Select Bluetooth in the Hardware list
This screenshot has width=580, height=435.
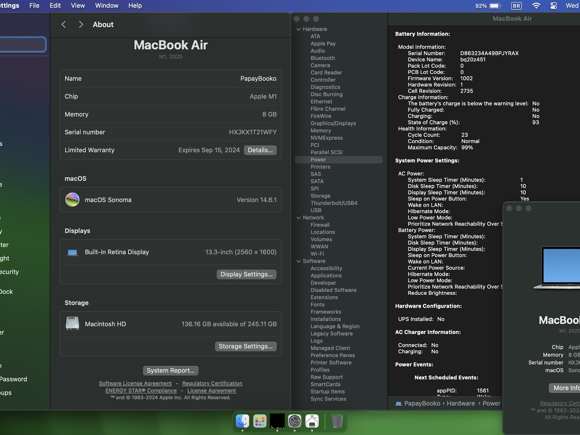tap(323, 58)
